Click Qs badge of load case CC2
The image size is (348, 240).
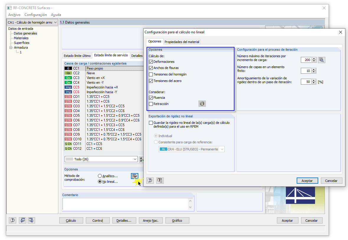pyautogui.click(x=68, y=73)
